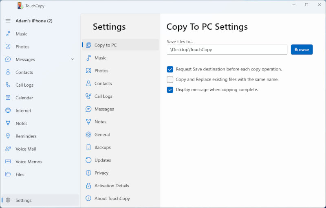Click the Voice Memos cassette icon
This screenshot has width=326, height=208.
tap(8, 162)
